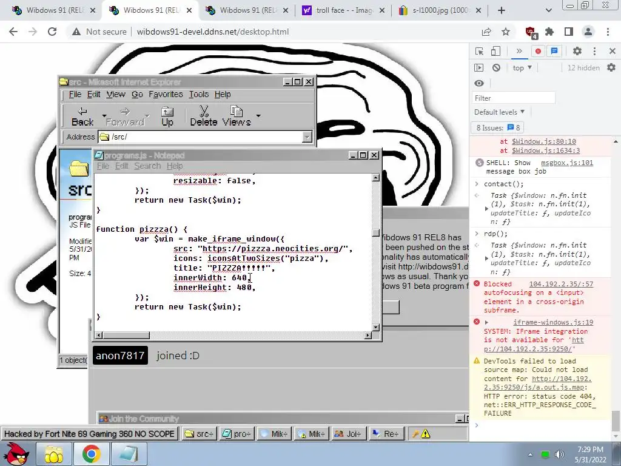
Task: Click the Angry Birds start button
Action: click(x=16, y=454)
